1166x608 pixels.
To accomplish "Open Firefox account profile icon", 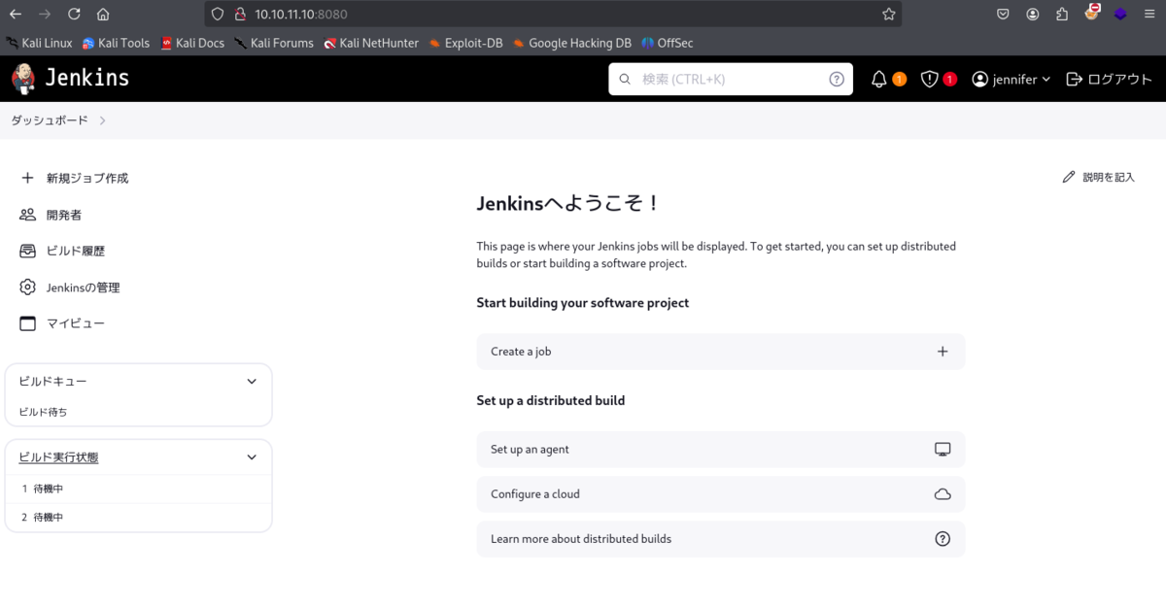I will point(1032,15).
